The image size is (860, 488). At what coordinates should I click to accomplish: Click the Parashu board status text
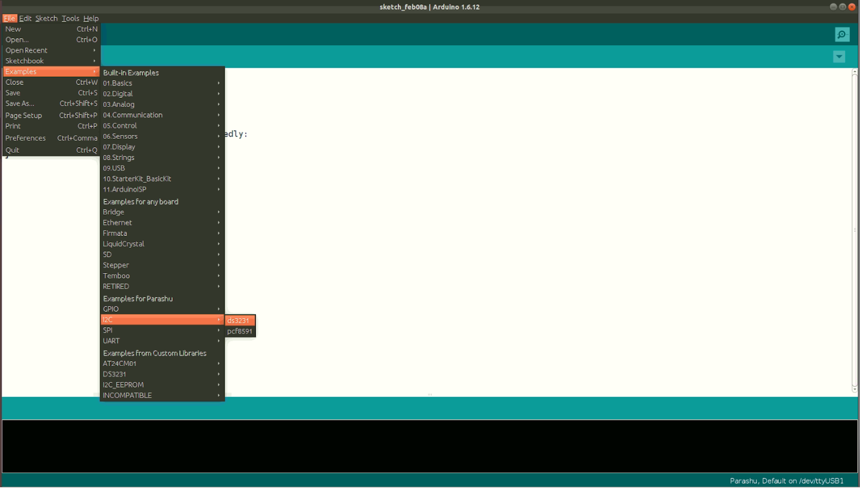tap(787, 481)
